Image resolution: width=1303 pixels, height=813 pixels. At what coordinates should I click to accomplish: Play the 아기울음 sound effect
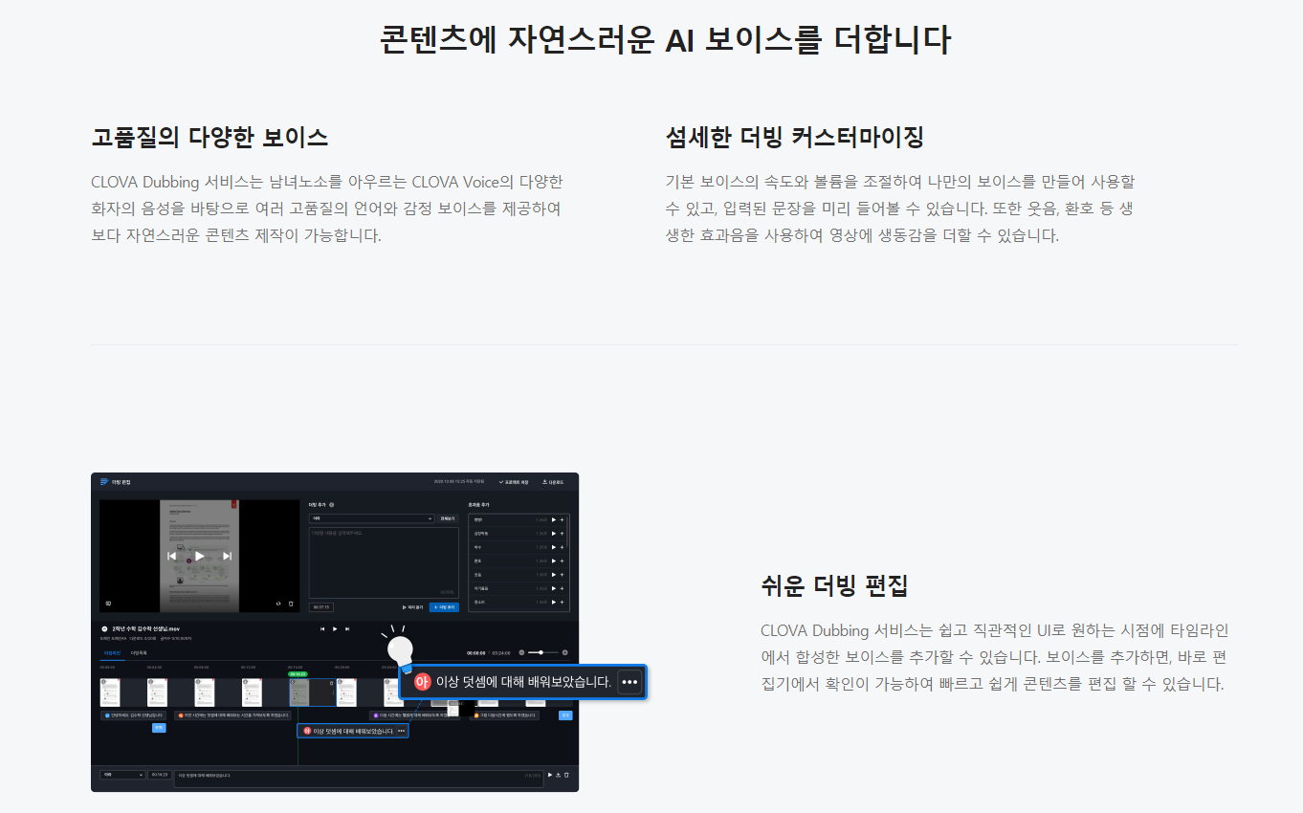tap(554, 588)
